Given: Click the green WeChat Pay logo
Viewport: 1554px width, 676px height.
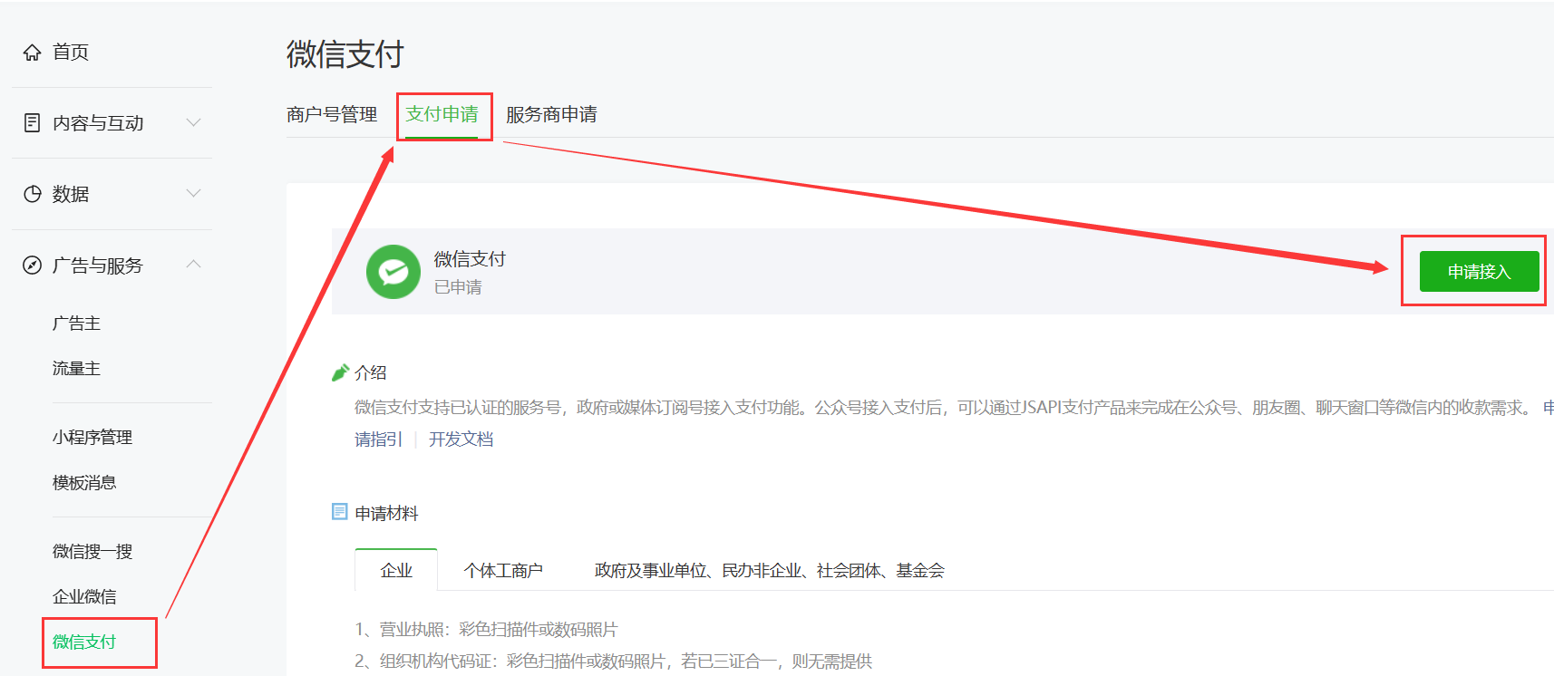Looking at the screenshot, I should point(393,272).
